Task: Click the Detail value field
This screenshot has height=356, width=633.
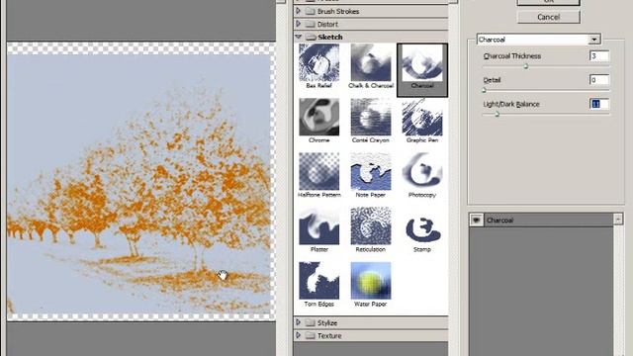Action: 599,80
